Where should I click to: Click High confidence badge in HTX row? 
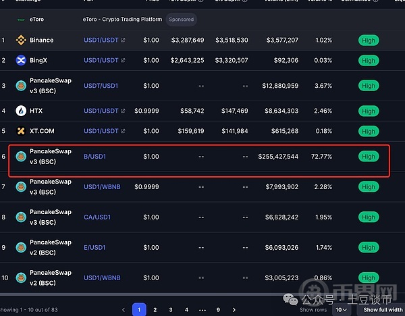369,111
